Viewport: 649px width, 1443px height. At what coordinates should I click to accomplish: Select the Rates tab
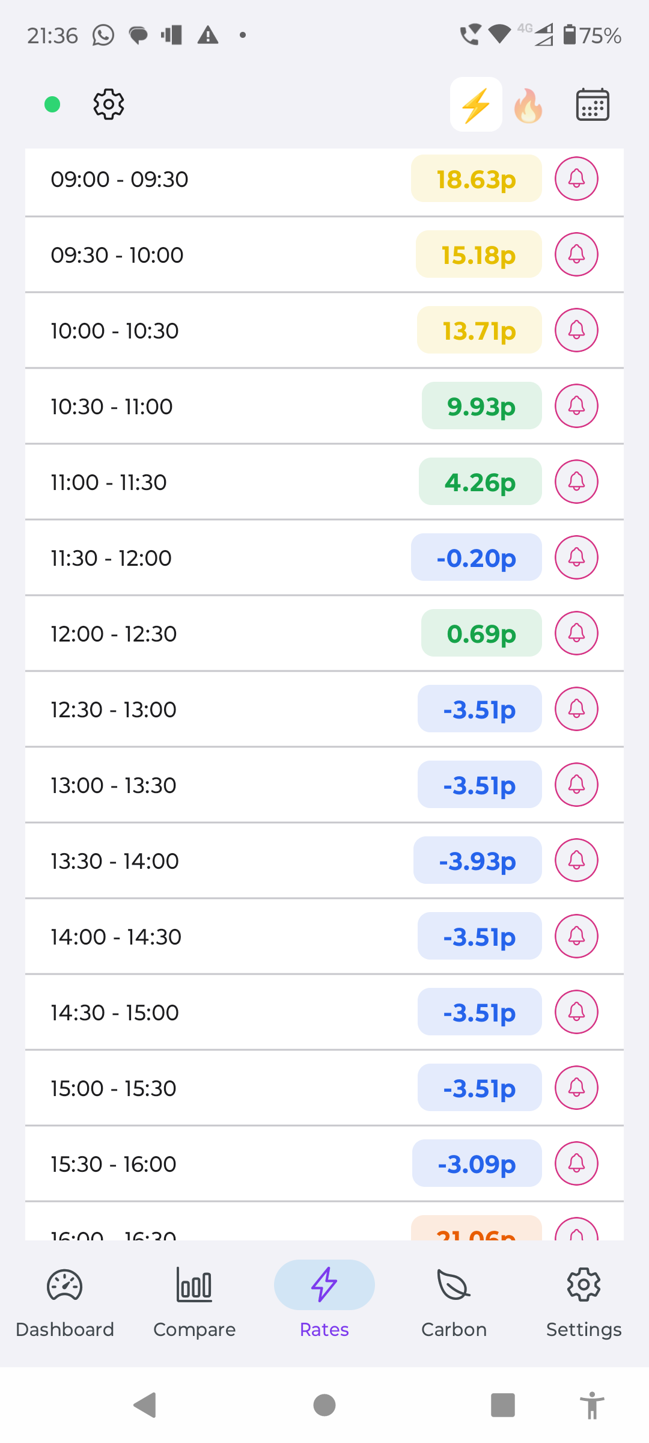(x=324, y=1299)
